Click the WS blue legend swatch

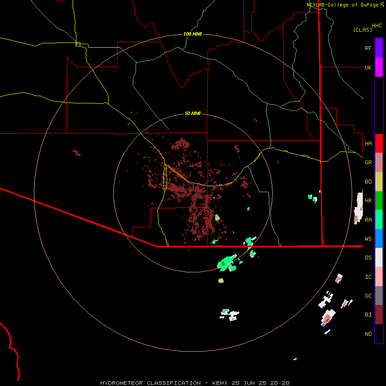(x=379, y=238)
